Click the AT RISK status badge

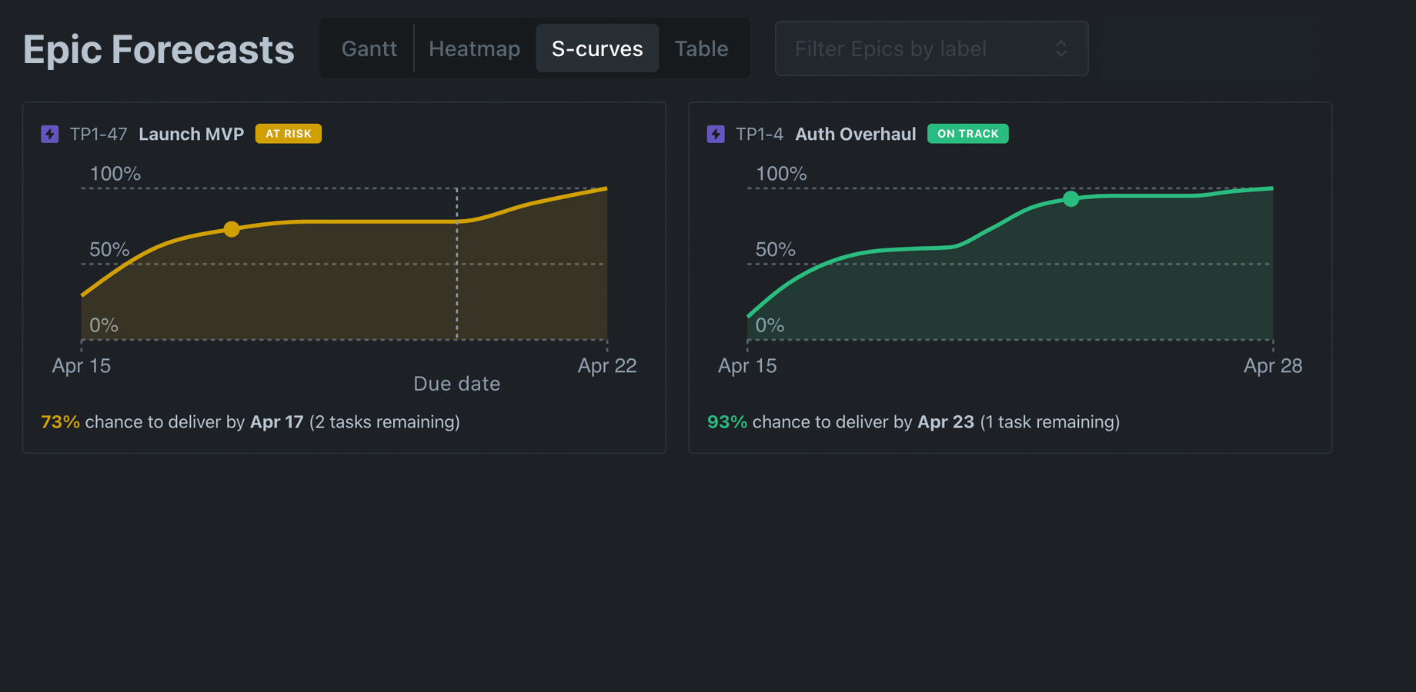click(288, 133)
